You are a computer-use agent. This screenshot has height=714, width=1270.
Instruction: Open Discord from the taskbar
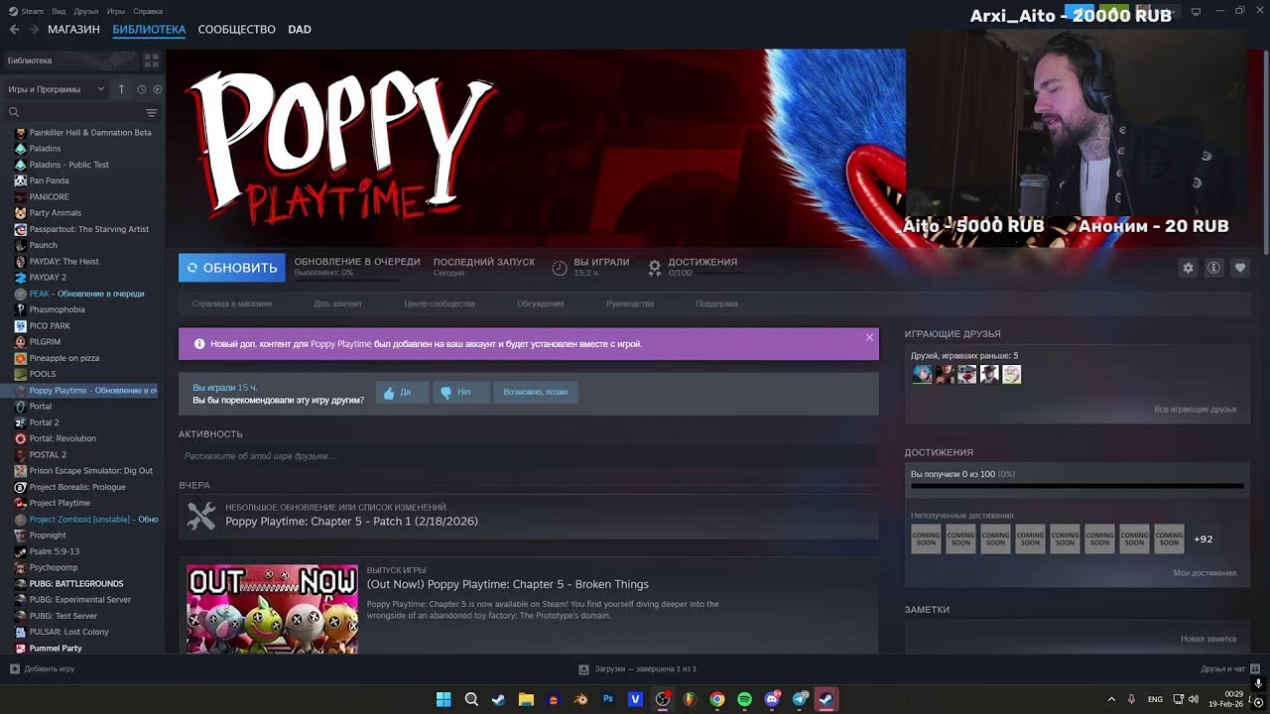pos(772,699)
